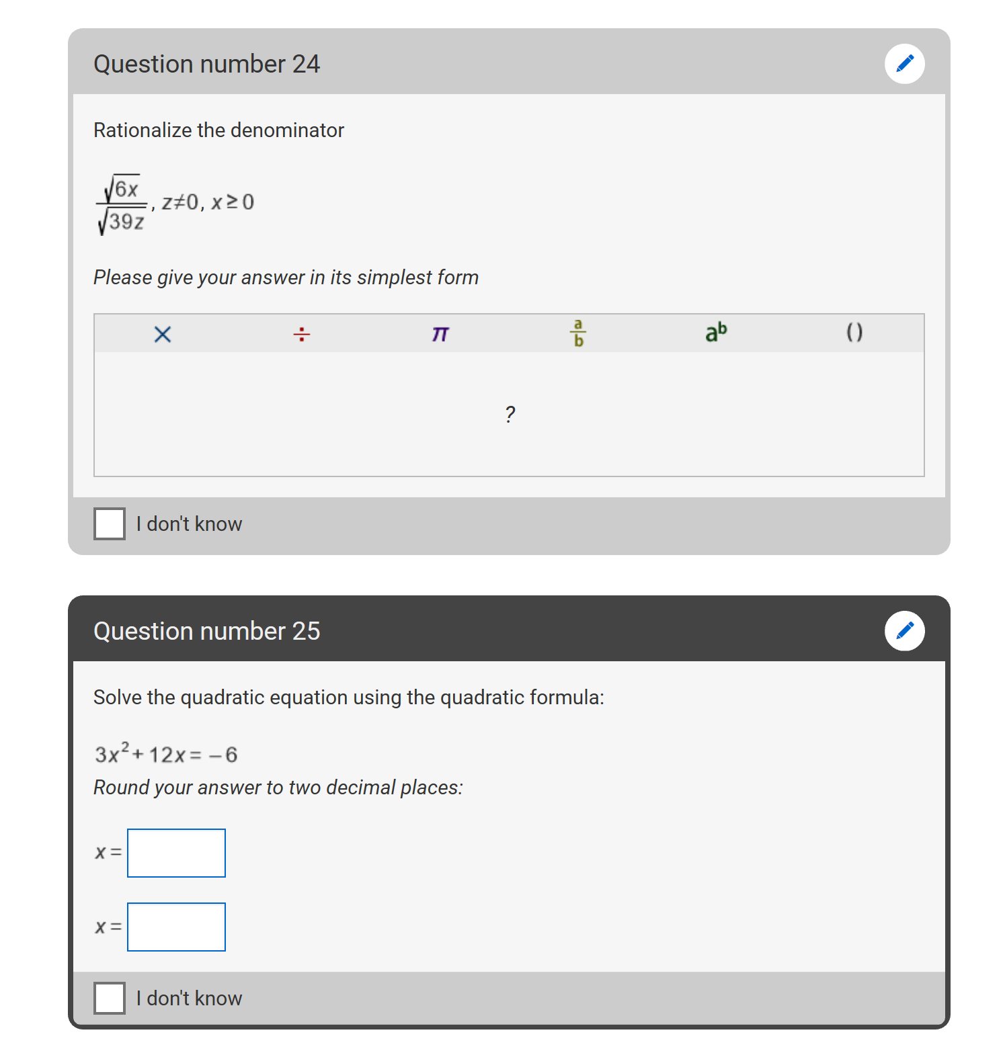Click the edit pencil icon for Question 24
Screen dimensions: 1003x1051
(x=904, y=64)
